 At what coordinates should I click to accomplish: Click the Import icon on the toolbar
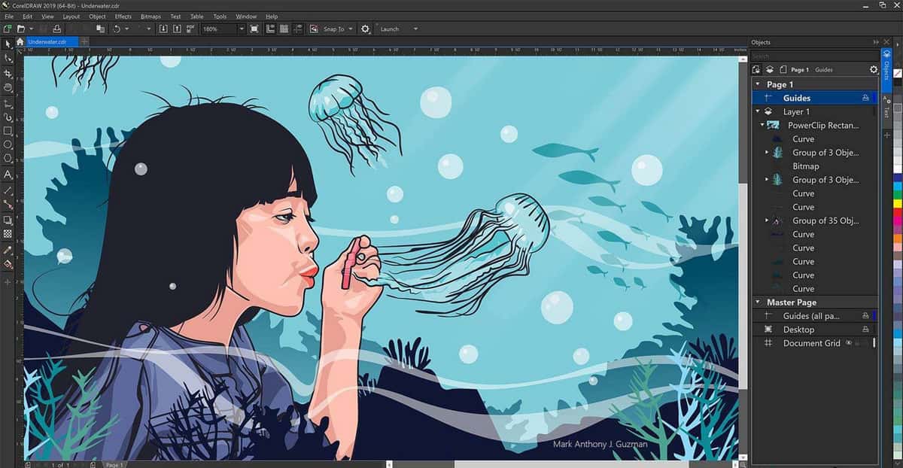click(x=165, y=29)
